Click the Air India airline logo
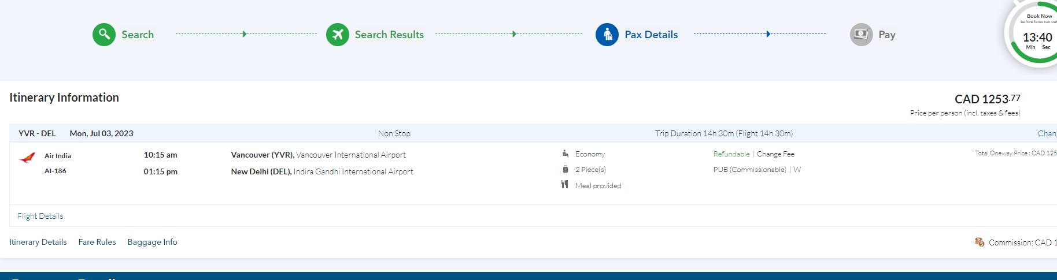Viewport: 1057px width, 280px height. tap(27, 158)
